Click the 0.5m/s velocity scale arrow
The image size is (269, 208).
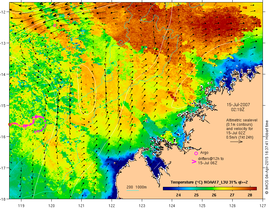tap(236, 142)
